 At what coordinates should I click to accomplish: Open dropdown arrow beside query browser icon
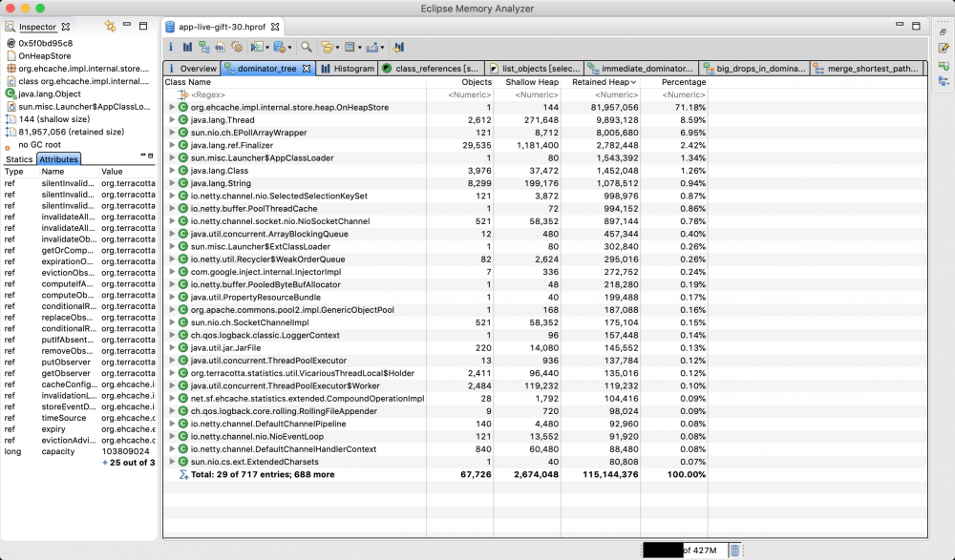coord(290,48)
